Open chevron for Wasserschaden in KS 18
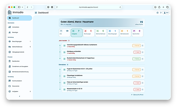This screenshot has width=177, height=108. tap(142, 90)
